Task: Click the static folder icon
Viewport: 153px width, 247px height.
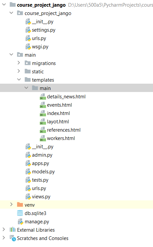Action: 28,71
